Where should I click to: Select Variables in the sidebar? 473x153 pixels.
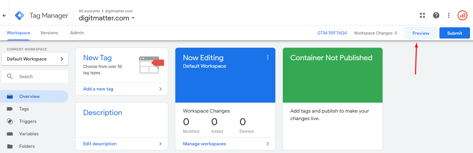click(x=34, y=134)
